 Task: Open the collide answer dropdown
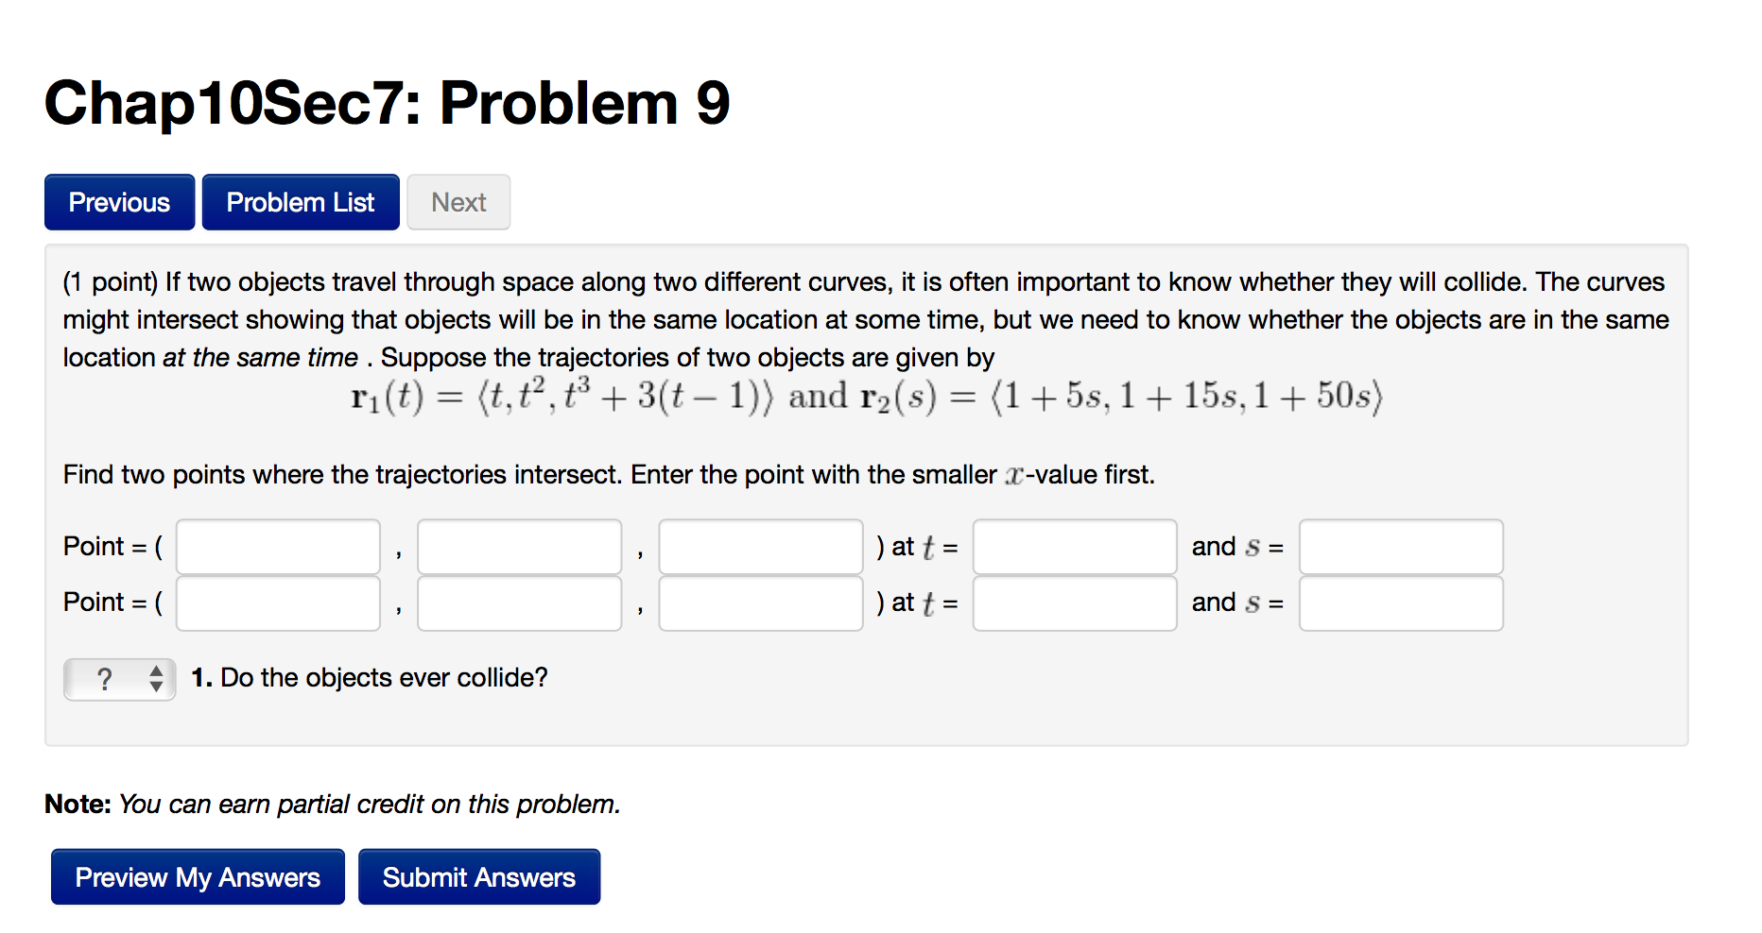119,678
